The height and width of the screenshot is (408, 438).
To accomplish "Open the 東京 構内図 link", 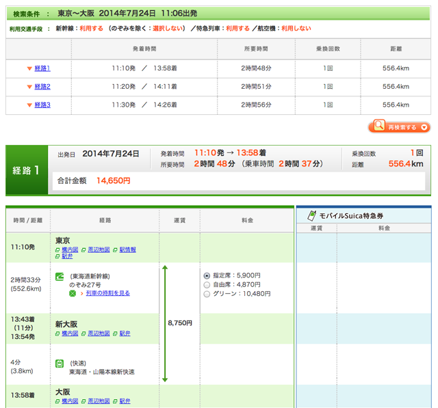I will click(x=70, y=249).
